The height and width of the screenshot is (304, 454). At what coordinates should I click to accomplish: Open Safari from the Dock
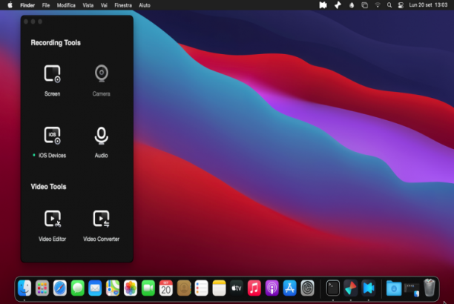point(60,288)
